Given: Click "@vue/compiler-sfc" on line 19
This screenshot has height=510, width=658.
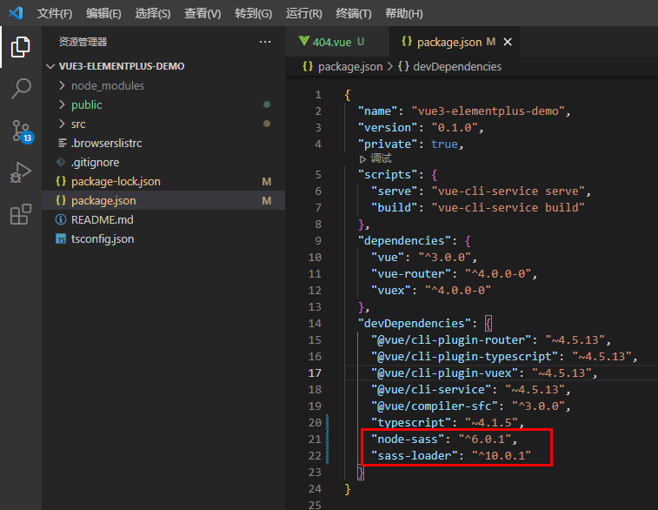Looking at the screenshot, I should 435,406.
